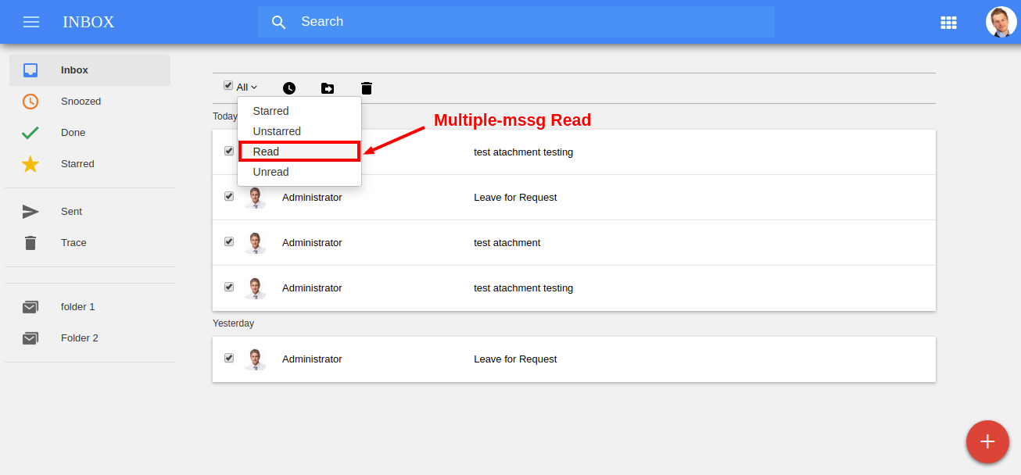The height and width of the screenshot is (475, 1021).
Task: Open Sent using the paper-plane icon
Action: [x=30, y=212]
